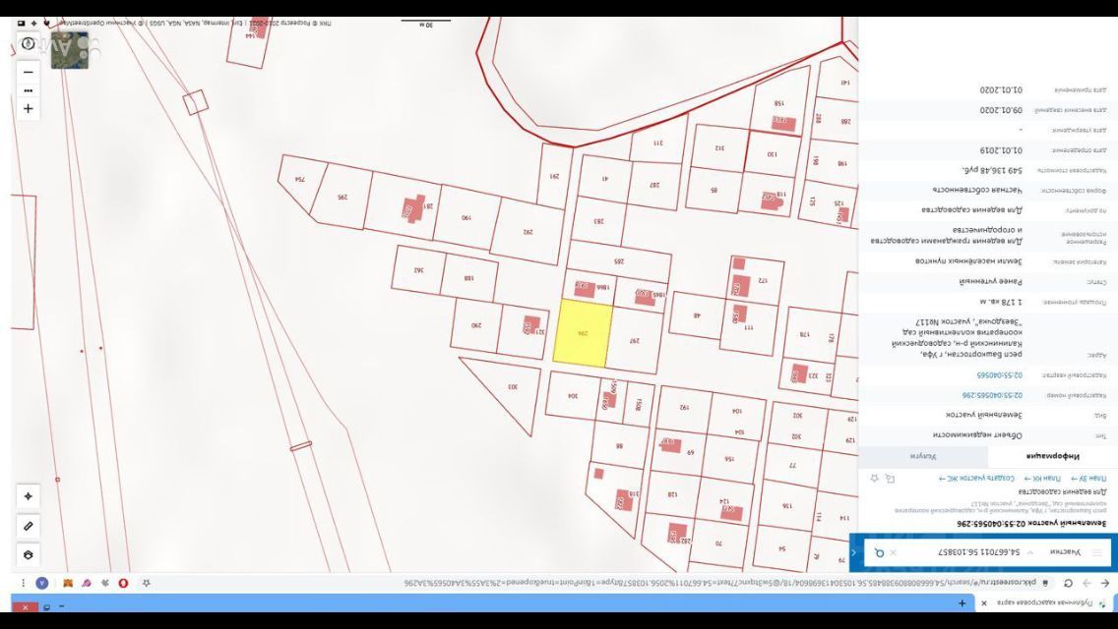Click the План ЗУ link

point(1087,479)
